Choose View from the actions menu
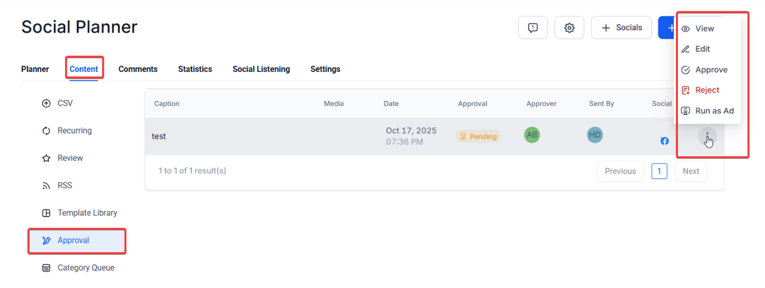765x288 pixels. [704, 29]
